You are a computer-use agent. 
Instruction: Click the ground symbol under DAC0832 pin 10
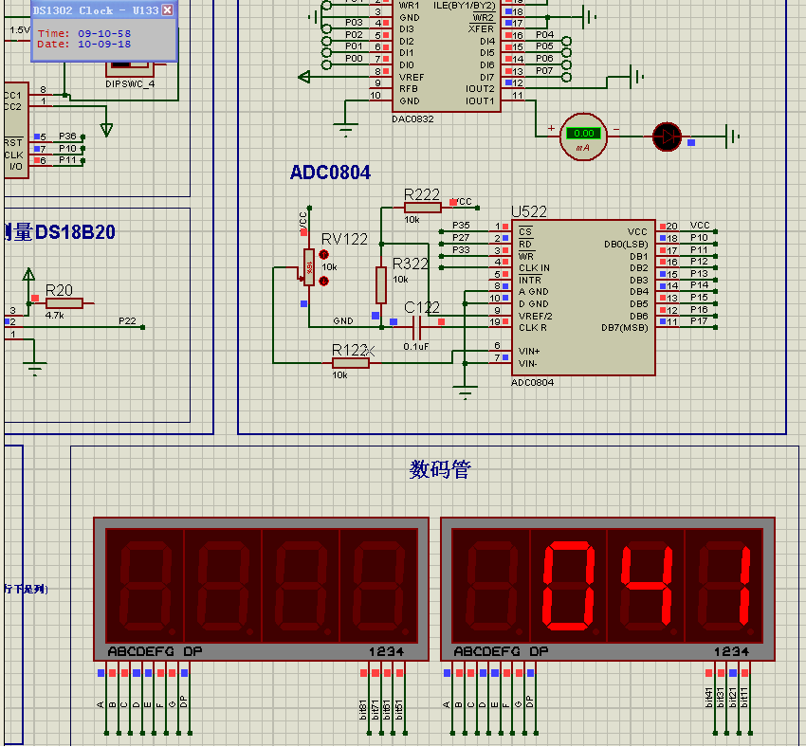point(345,128)
